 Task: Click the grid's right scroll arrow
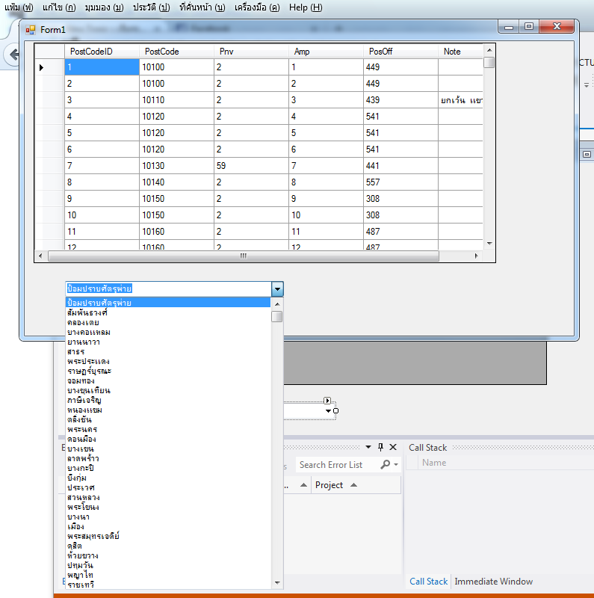477,256
